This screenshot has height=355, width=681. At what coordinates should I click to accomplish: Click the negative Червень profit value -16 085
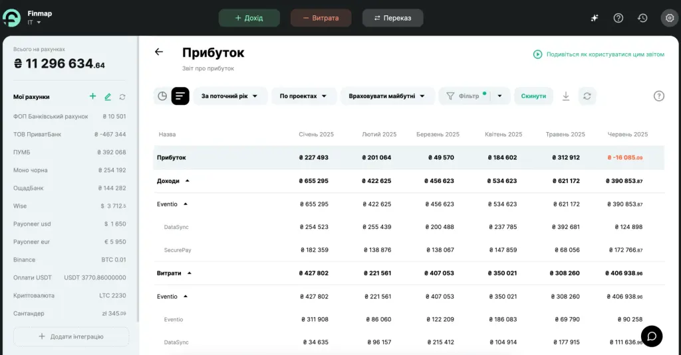pyautogui.click(x=625, y=157)
